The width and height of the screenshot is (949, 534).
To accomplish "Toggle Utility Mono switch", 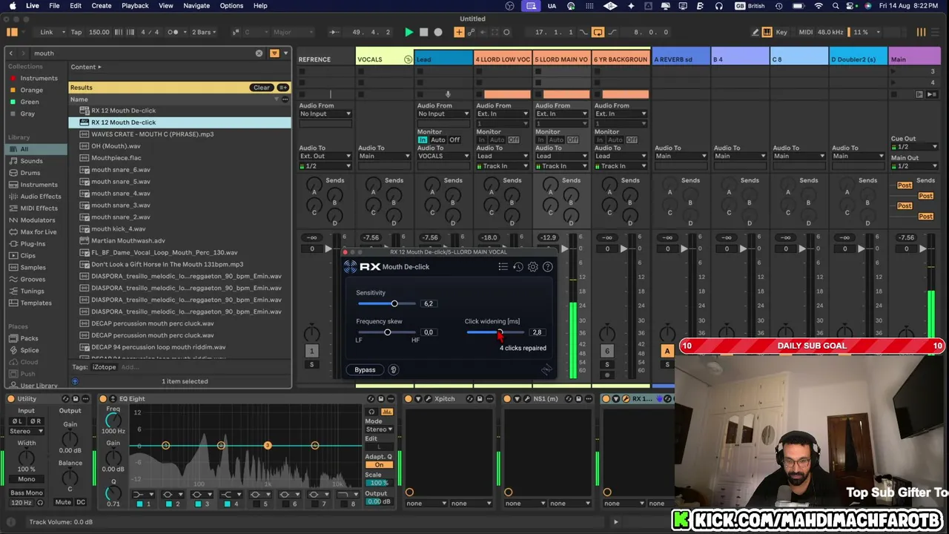I will coord(27,479).
